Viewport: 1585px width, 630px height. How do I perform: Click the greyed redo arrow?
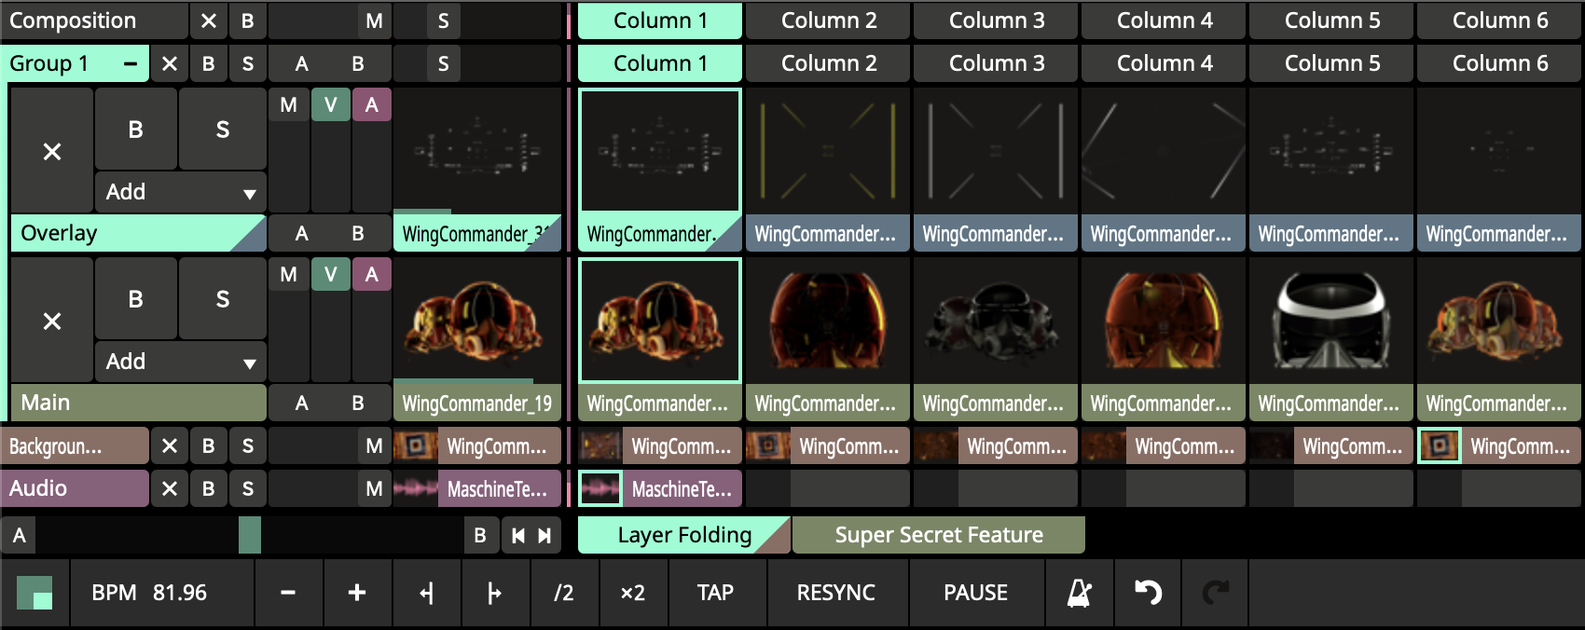[x=1216, y=593]
